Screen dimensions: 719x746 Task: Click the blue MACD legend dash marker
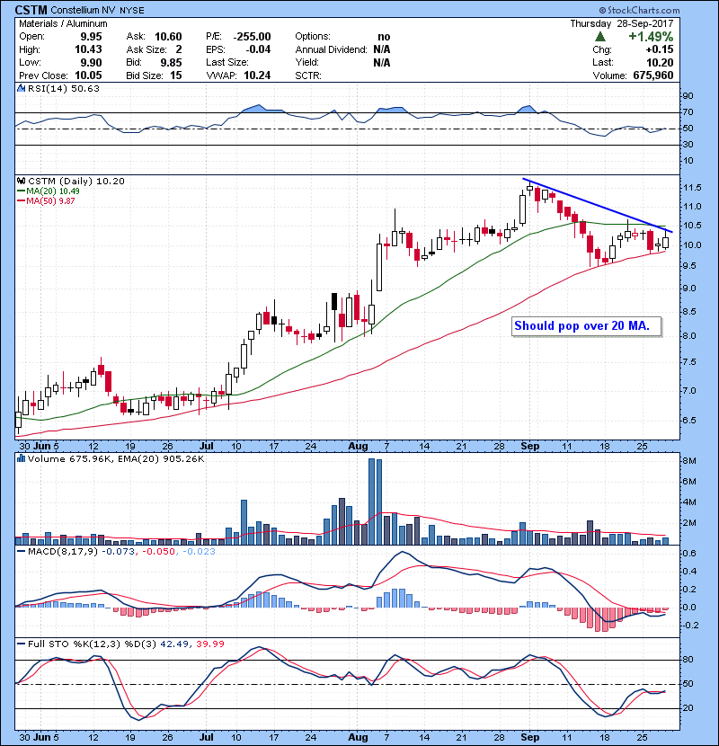point(21,552)
